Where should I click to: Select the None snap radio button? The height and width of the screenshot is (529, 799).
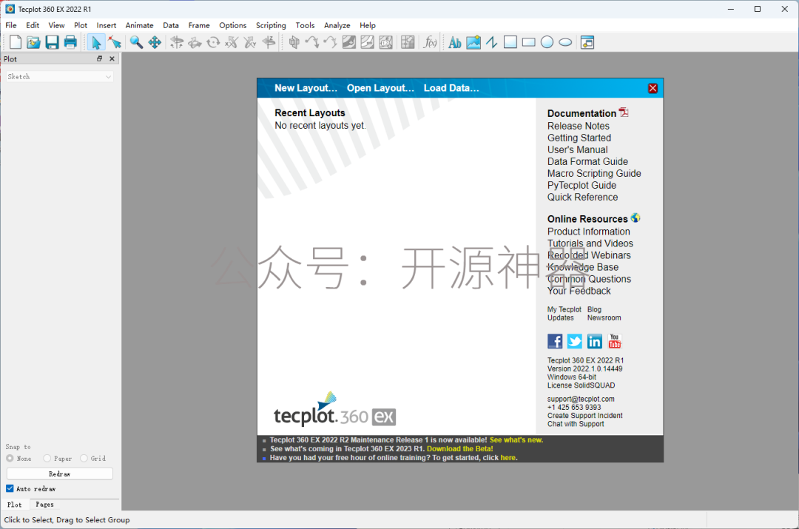pyautogui.click(x=10, y=458)
